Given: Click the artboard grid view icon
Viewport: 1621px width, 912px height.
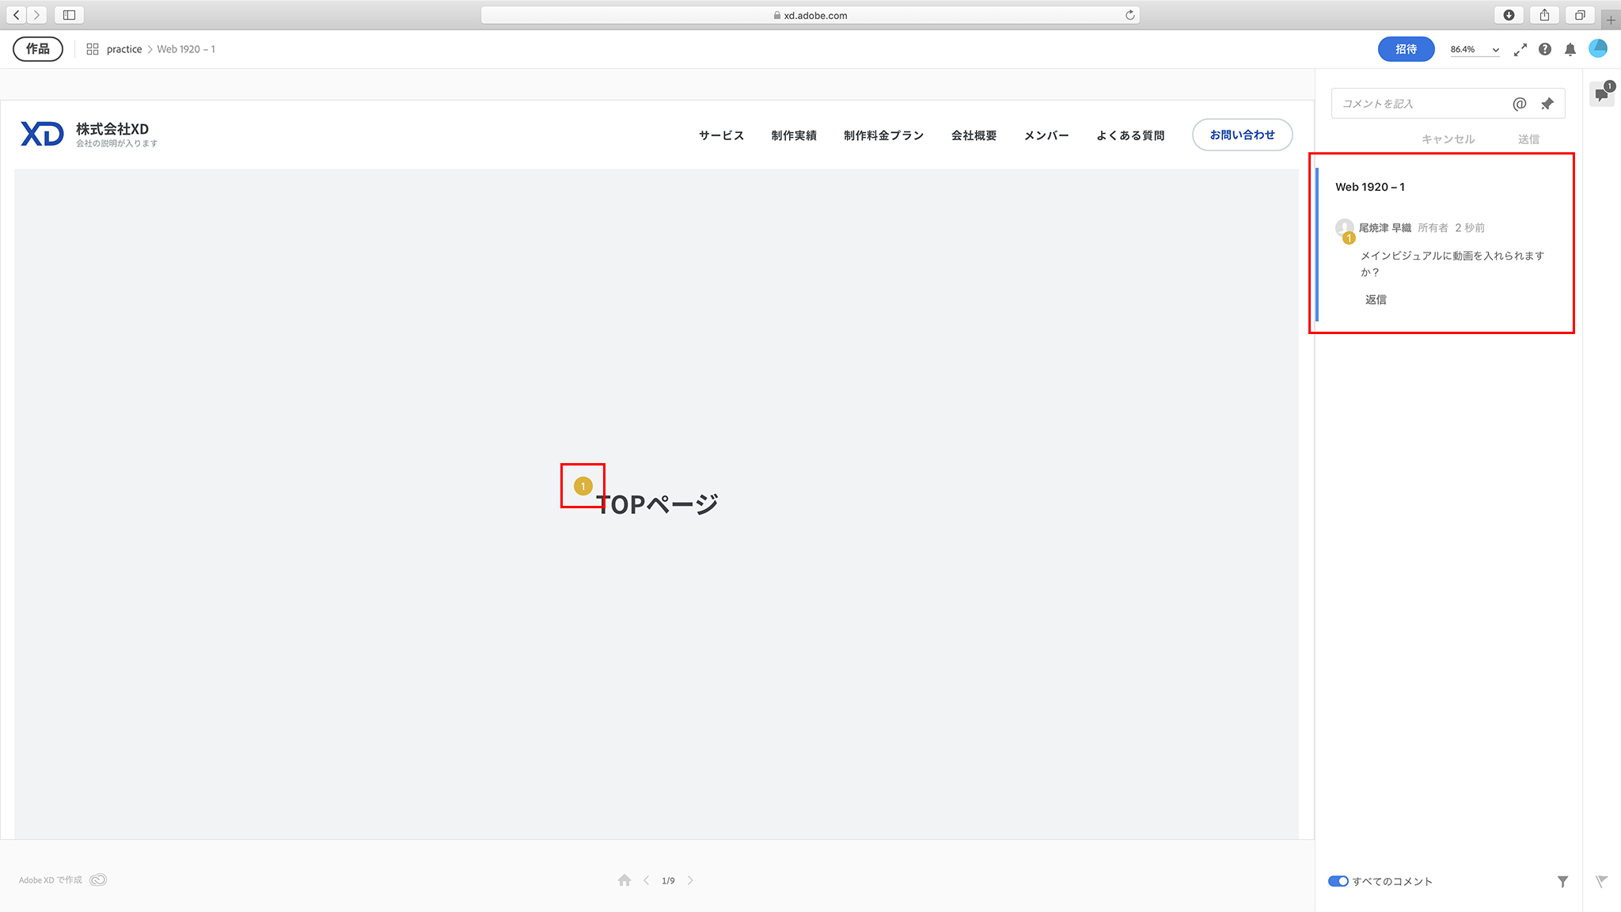Looking at the screenshot, I should (x=93, y=49).
